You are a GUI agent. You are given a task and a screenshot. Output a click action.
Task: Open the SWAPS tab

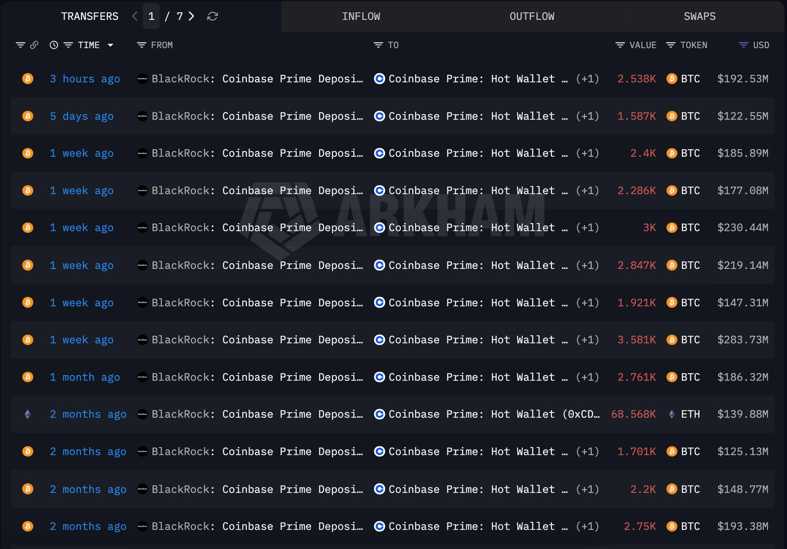pyautogui.click(x=700, y=16)
